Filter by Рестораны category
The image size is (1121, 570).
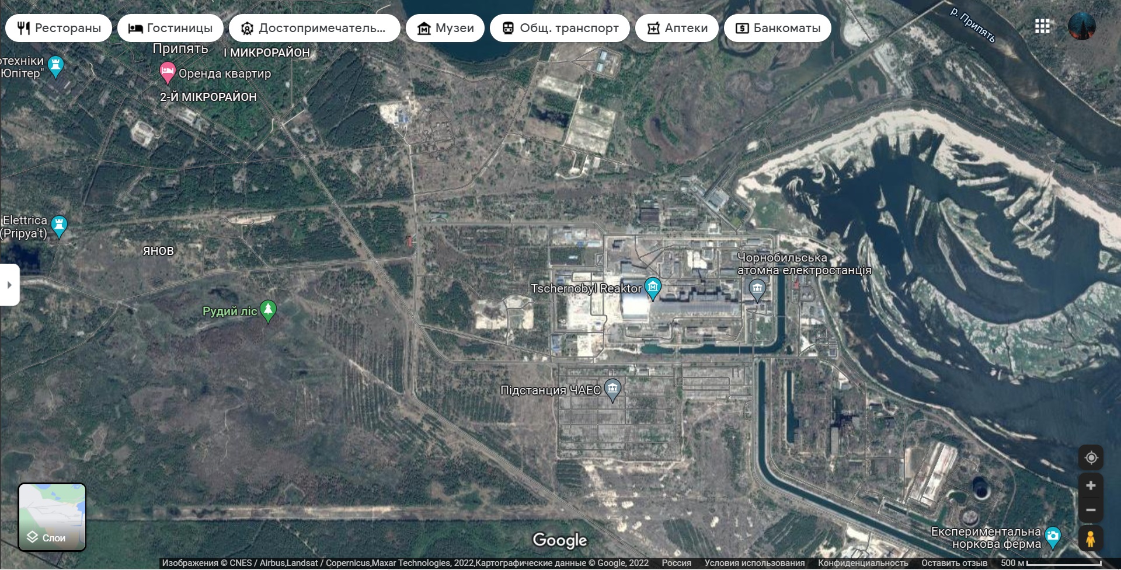tap(58, 28)
